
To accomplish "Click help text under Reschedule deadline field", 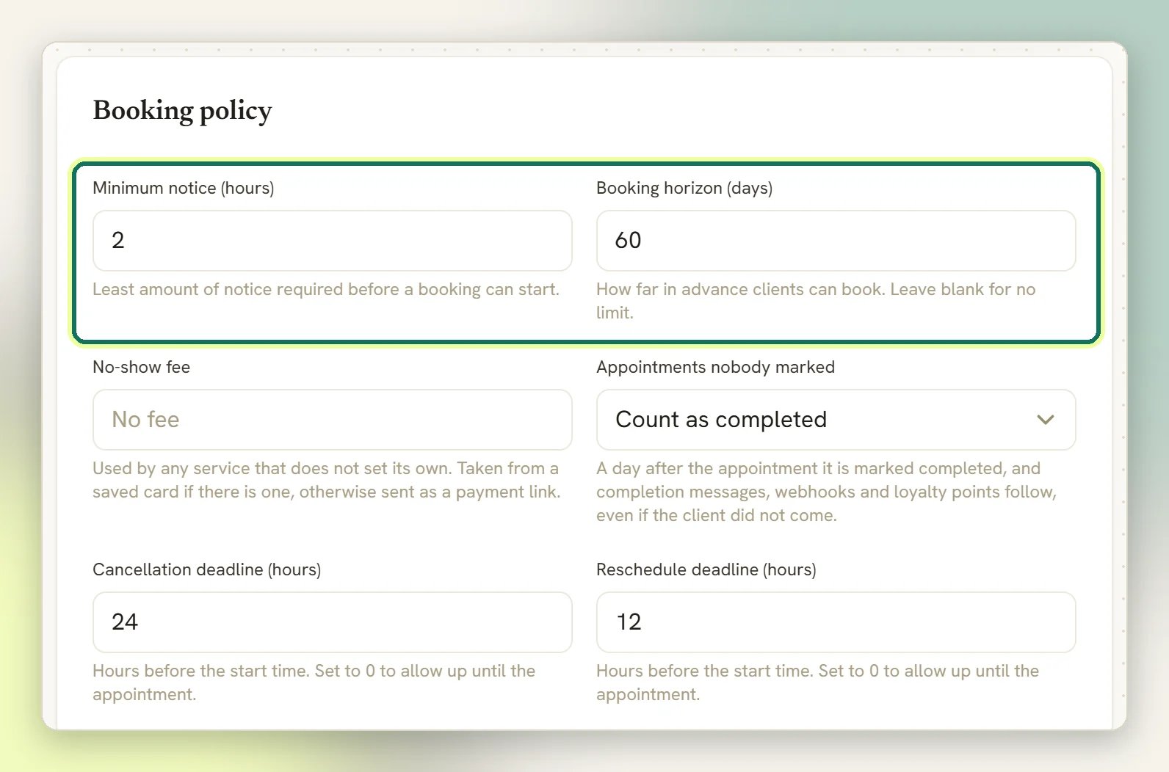I will click(x=818, y=682).
